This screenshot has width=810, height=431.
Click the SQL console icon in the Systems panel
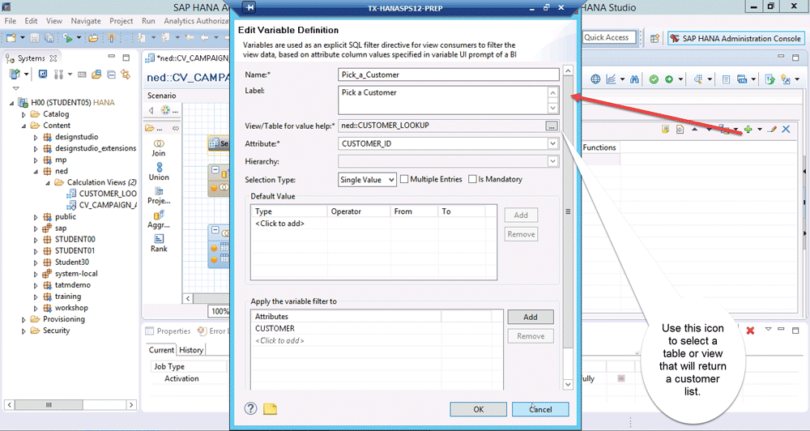(82, 75)
